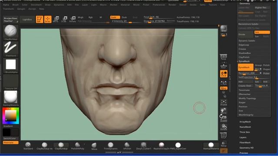Open the StartupMaterial sphere on left shelf
This screenshot has height=156, width=278.
click(10, 98)
